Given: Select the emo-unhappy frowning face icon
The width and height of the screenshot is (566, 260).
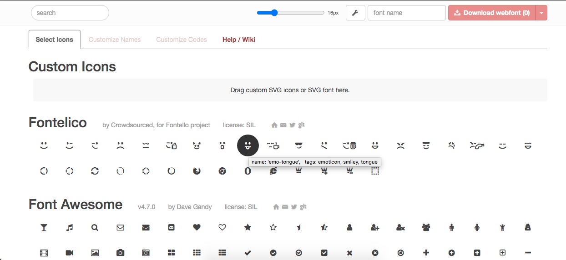Looking at the screenshot, I should (121, 145).
